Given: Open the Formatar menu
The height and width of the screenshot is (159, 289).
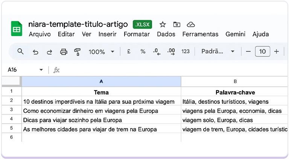Looking at the screenshot, I should click(137, 34).
